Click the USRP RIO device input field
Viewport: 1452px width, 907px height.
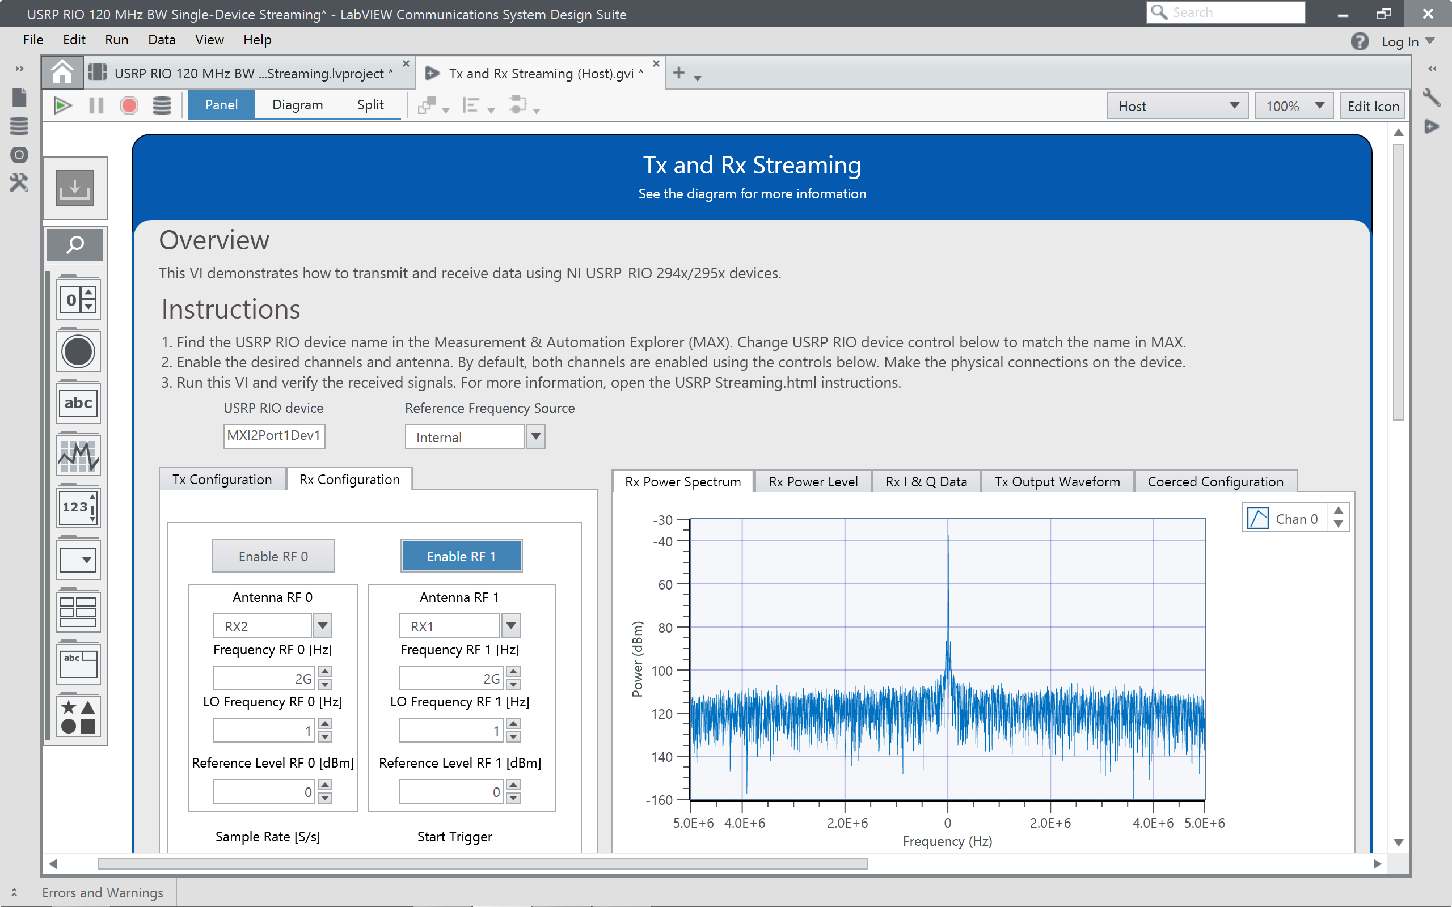coord(274,435)
